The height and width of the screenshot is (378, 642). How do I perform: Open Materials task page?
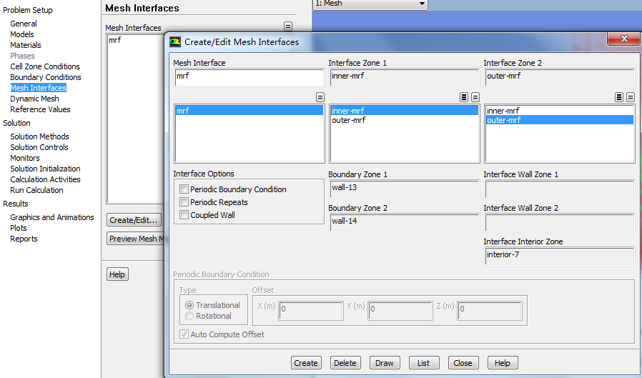[26, 45]
